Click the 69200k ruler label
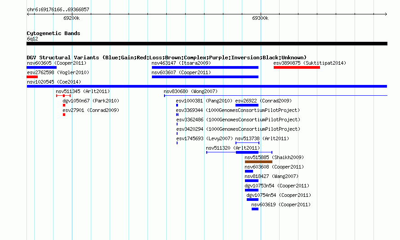 [71, 18]
